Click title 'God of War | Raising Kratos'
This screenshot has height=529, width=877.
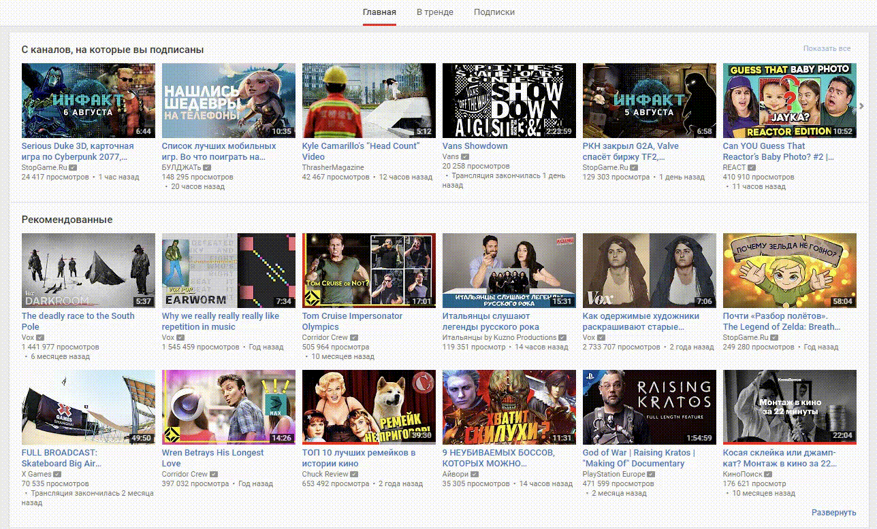[x=639, y=458]
